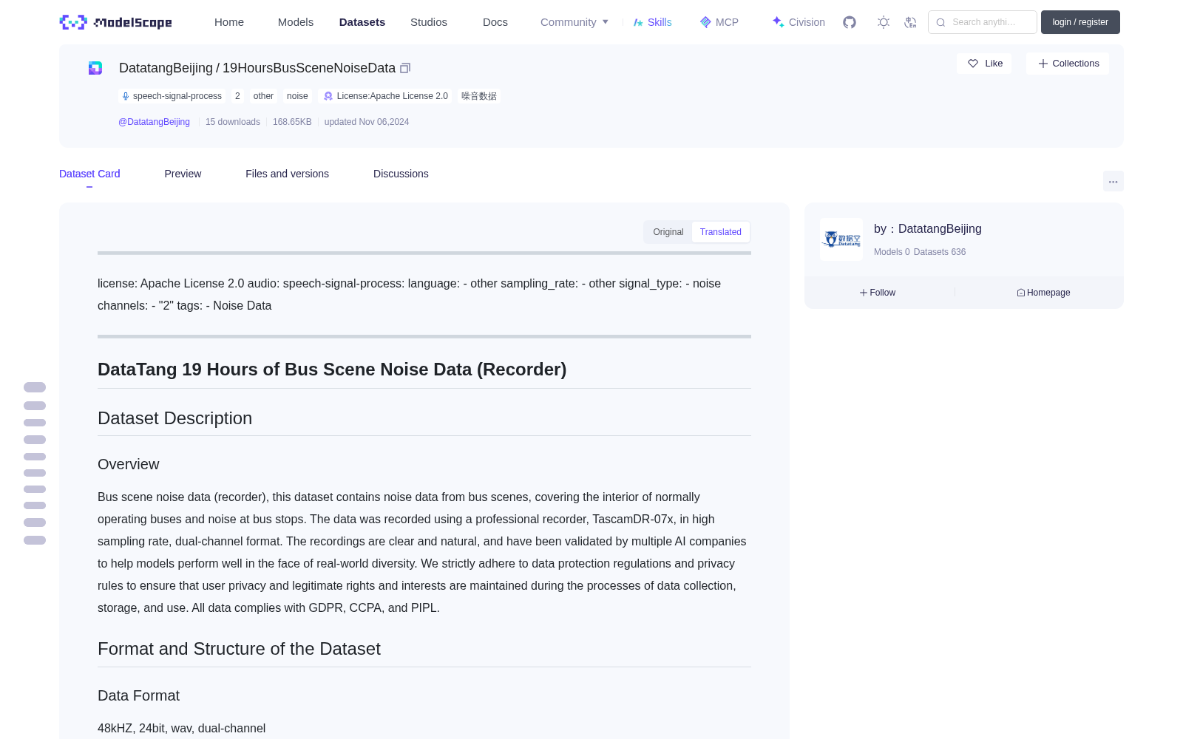This screenshot has width=1183, height=739.
Task: Open Datasets section
Action: 362,22
